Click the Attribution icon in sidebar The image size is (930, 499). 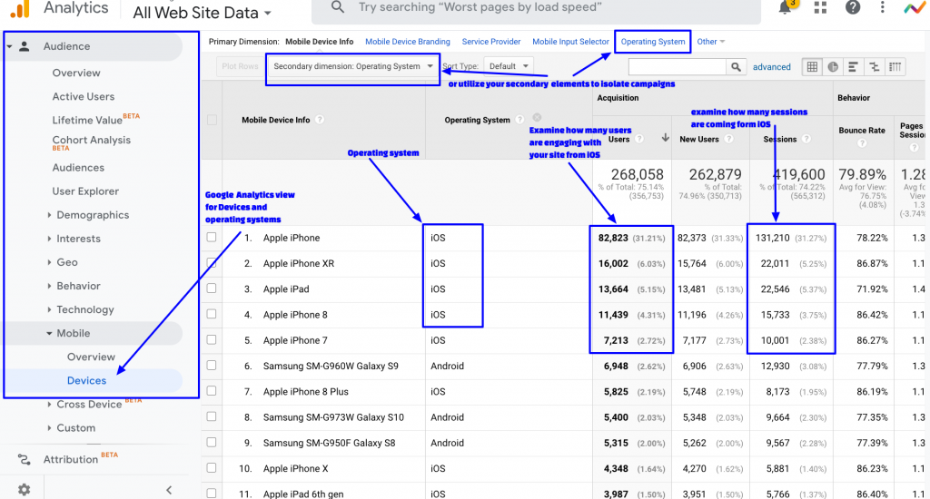24,459
